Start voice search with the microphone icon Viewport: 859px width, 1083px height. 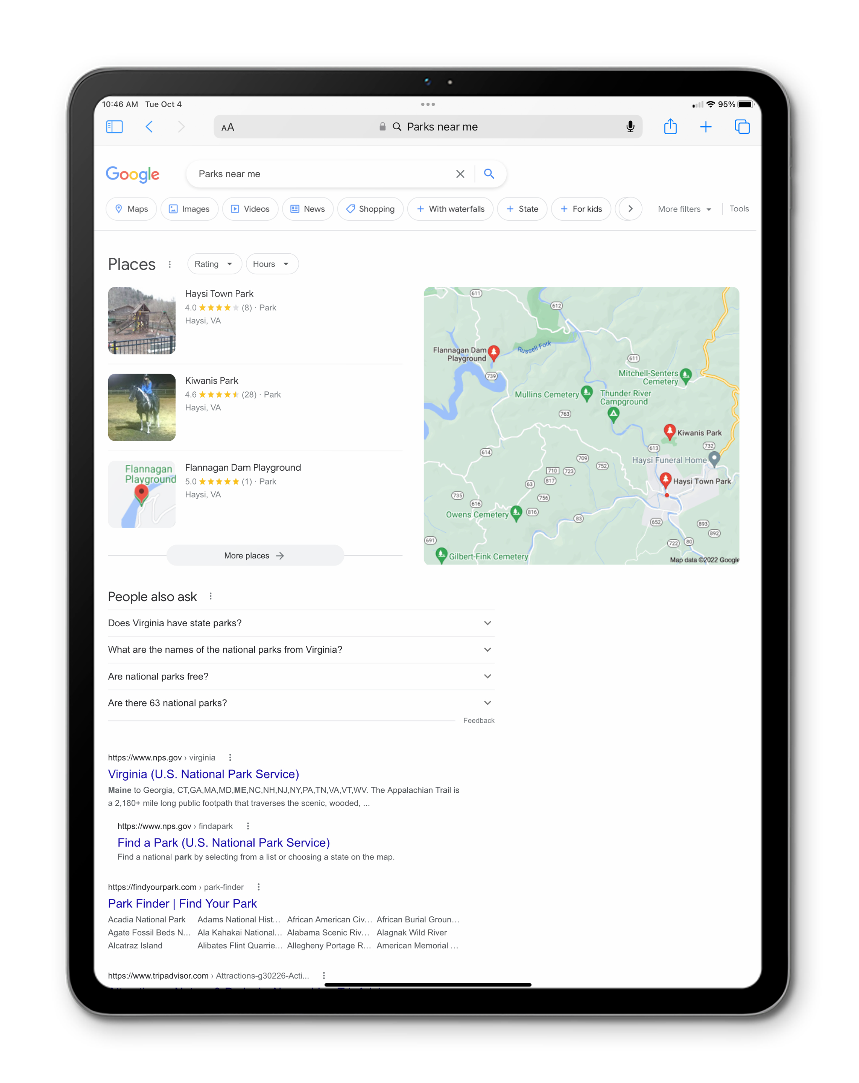pyautogui.click(x=630, y=127)
